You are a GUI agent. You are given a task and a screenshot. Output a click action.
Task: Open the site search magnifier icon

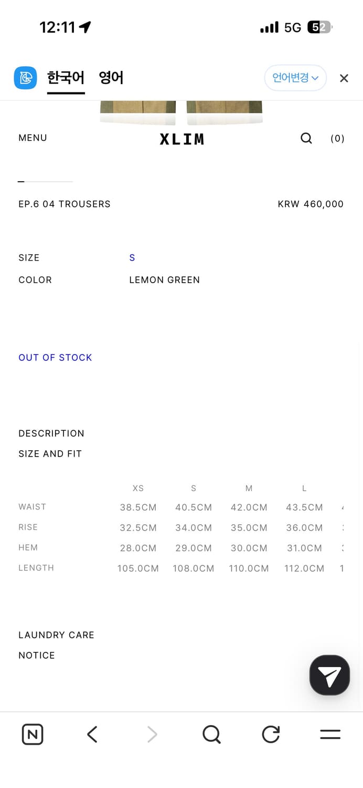coord(306,138)
